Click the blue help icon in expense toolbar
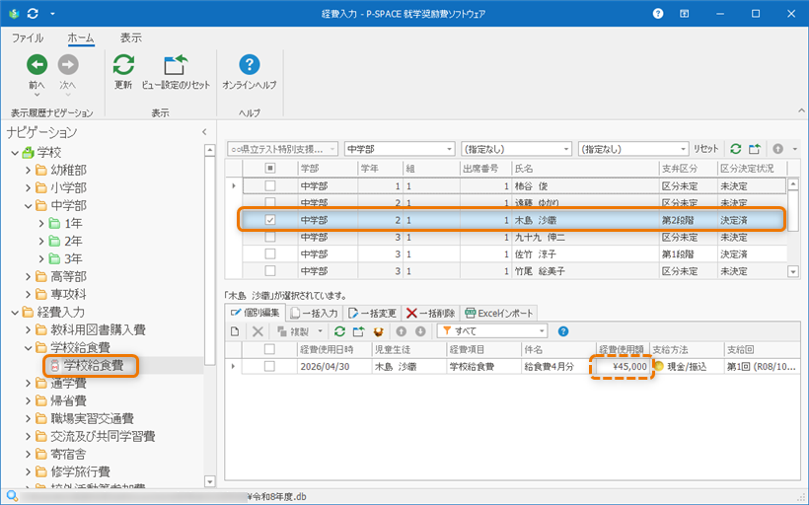The width and height of the screenshot is (809, 505). click(x=563, y=331)
